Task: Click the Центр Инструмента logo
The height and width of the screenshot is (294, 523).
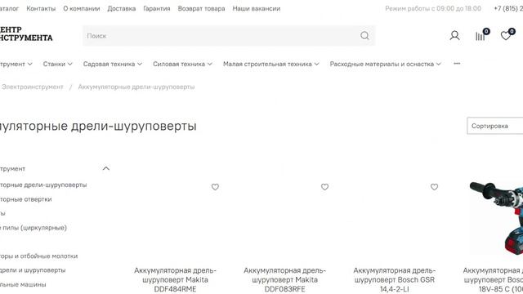Action: pos(26,33)
